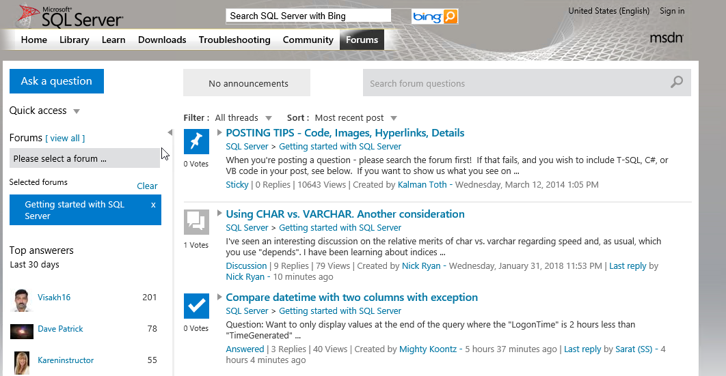Open Using CHAR vs. VARCHAR thread
Image resolution: width=726 pixels, height=376 pixels.
click(x=345, y=214)
